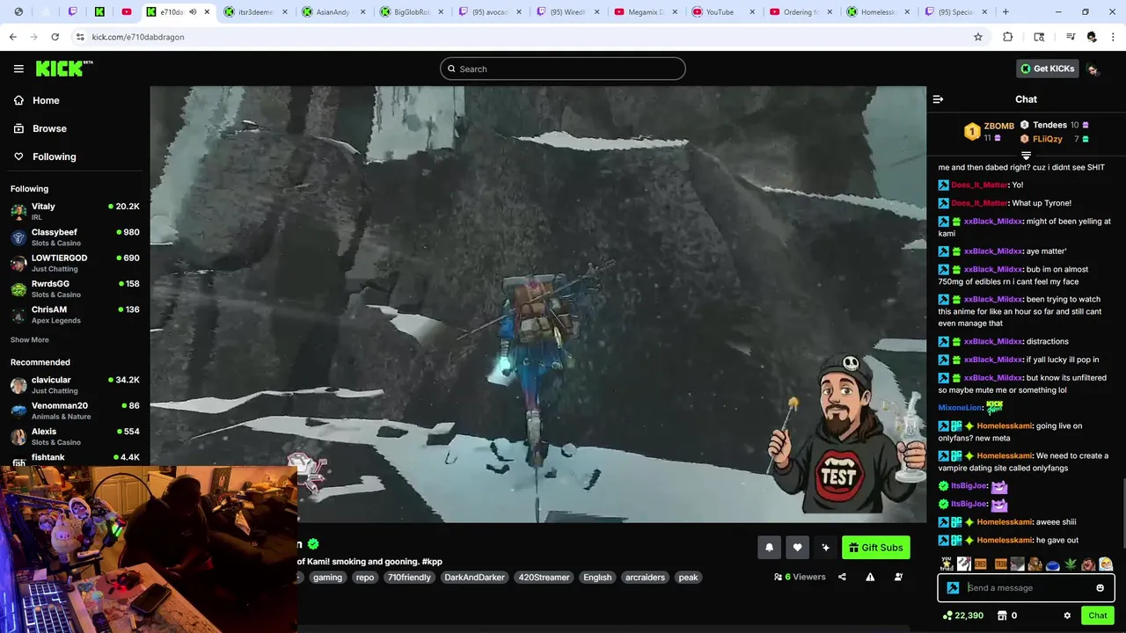The width and height of the screenshot is (1126, 633).
Task: Click Get KICKs button
Action: [x=1047, y=69]
